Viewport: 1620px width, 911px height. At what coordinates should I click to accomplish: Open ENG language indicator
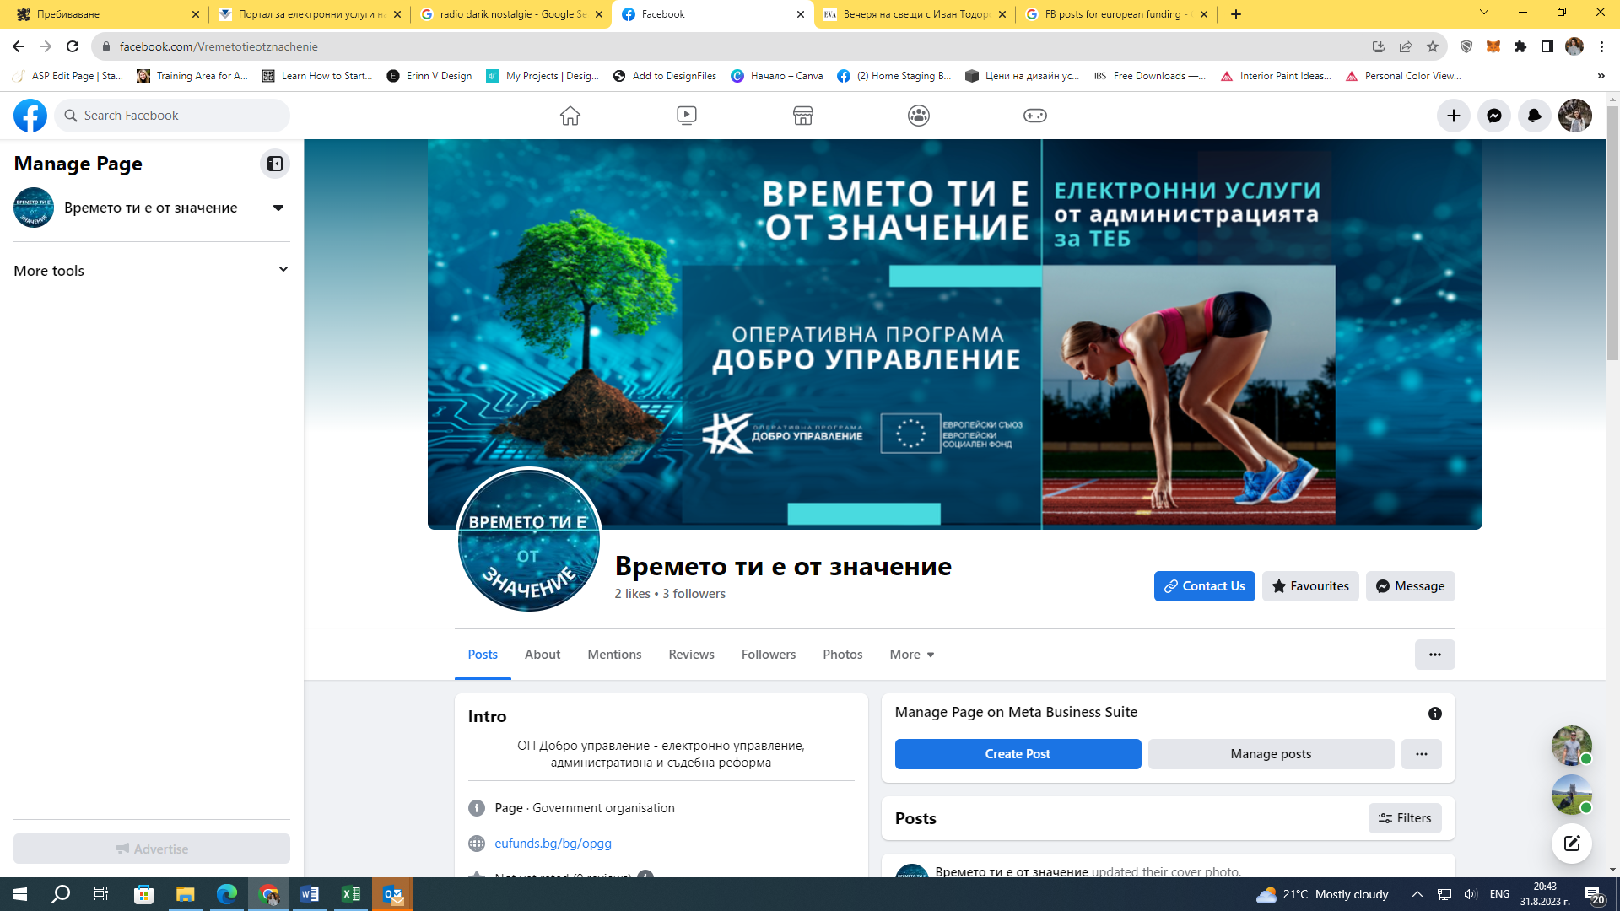click(x=1499, y=894)
